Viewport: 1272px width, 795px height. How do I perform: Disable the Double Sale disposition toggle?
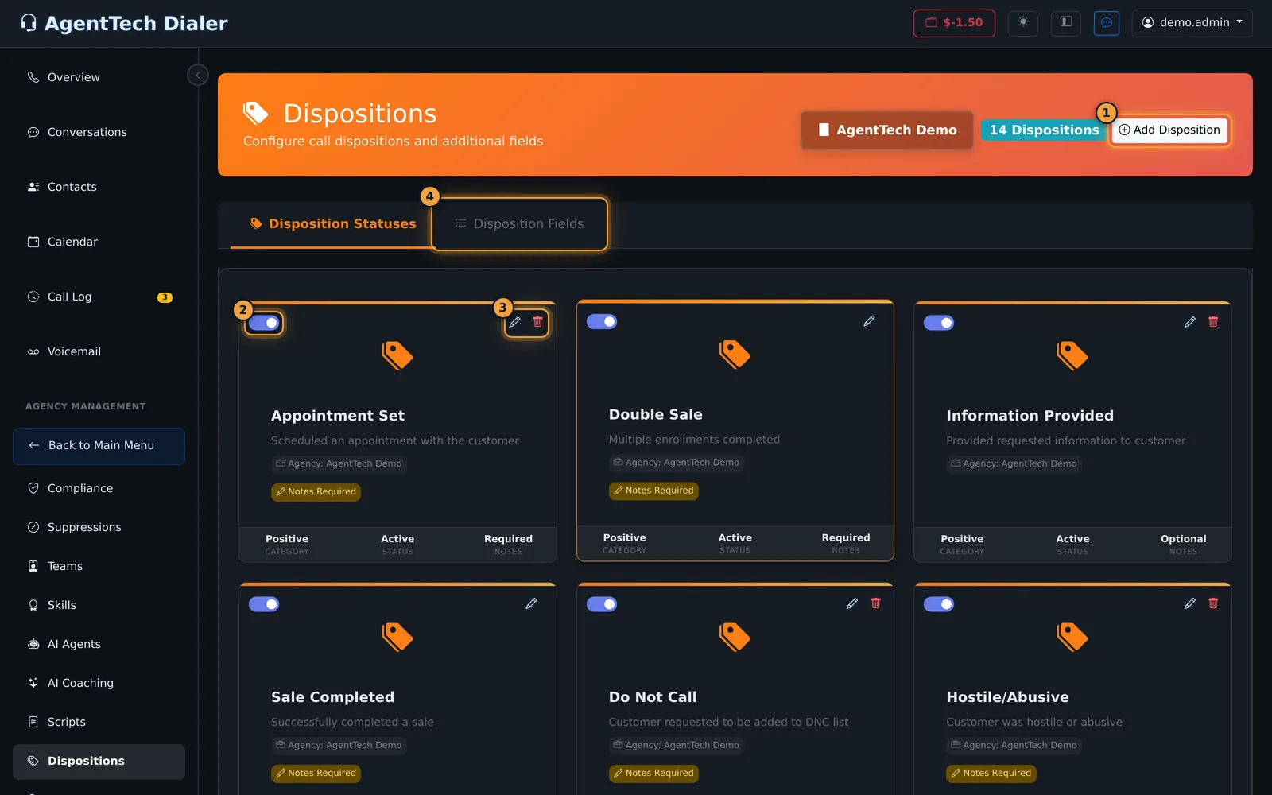coord(602,322)
